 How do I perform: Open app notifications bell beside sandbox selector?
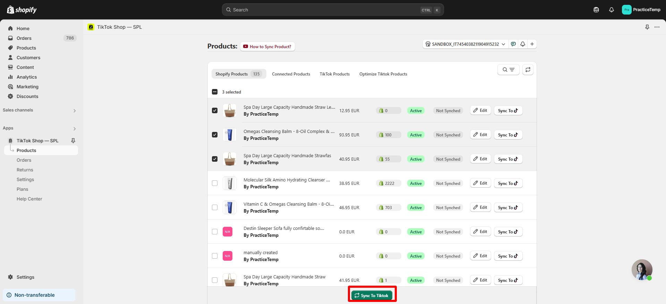pos(523,44)
